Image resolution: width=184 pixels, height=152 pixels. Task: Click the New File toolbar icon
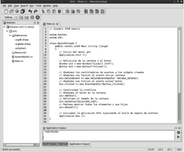coord(6,11)
